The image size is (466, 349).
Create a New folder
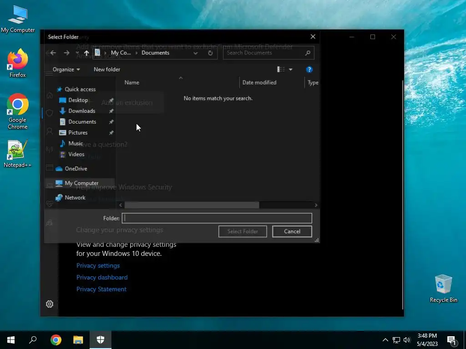tap(107, 70)
